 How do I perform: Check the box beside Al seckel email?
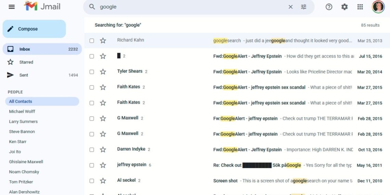coord(92,181)
